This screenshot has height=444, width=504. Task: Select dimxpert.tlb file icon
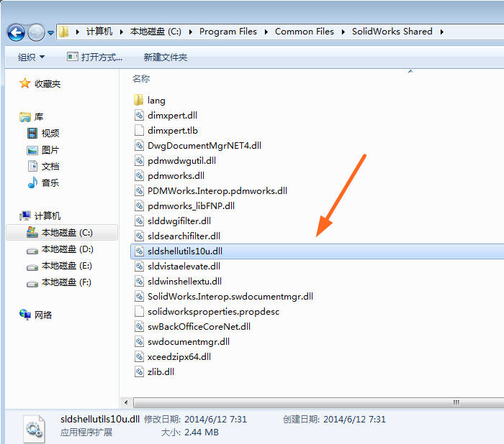click(x=140, y=131)
